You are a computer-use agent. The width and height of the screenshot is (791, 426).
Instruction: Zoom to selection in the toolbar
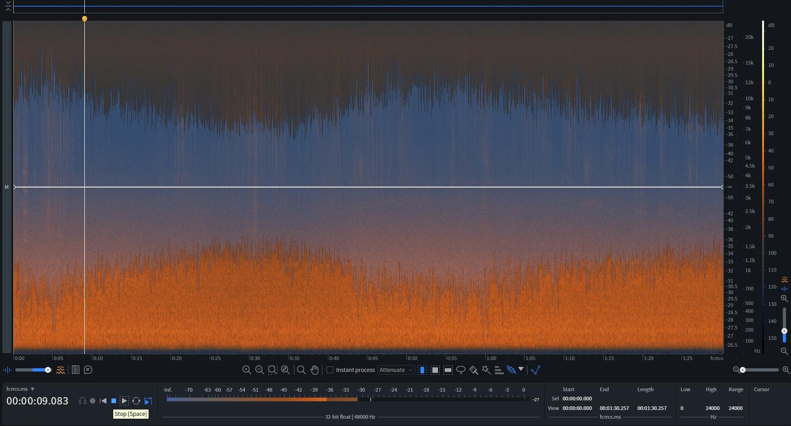coord(272,370)
